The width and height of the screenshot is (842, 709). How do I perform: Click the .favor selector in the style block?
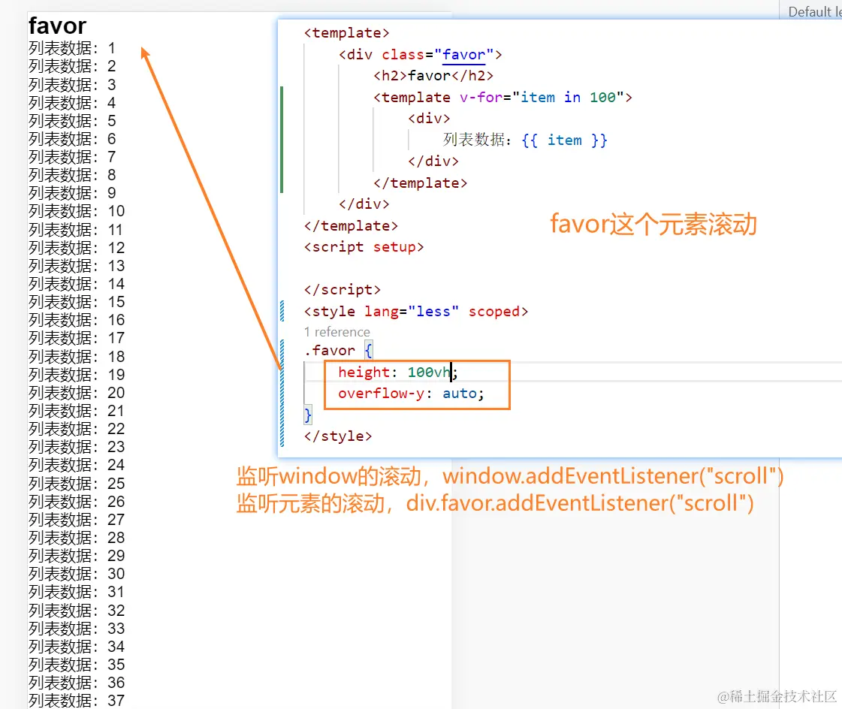330,351
